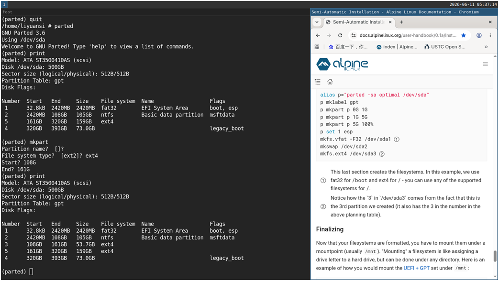Image resolution: width=499 pixels, height=281 pixels.
Task: Close the Semi-Automatic Installation tab
Action: click(x=390, y=22)
